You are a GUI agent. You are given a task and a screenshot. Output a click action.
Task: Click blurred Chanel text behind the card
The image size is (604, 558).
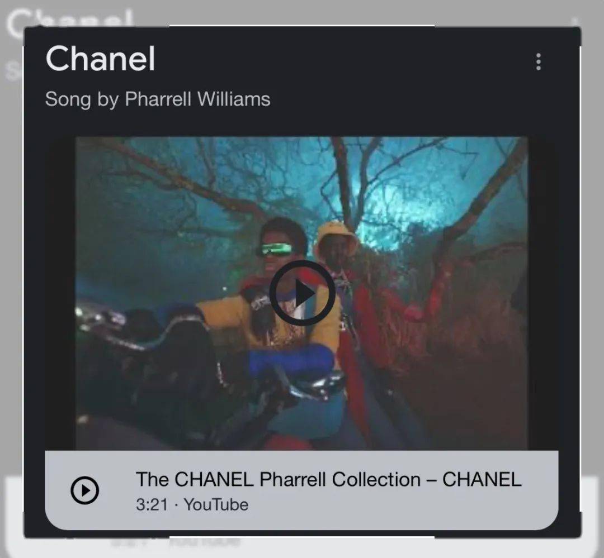[x=70, y=20]
